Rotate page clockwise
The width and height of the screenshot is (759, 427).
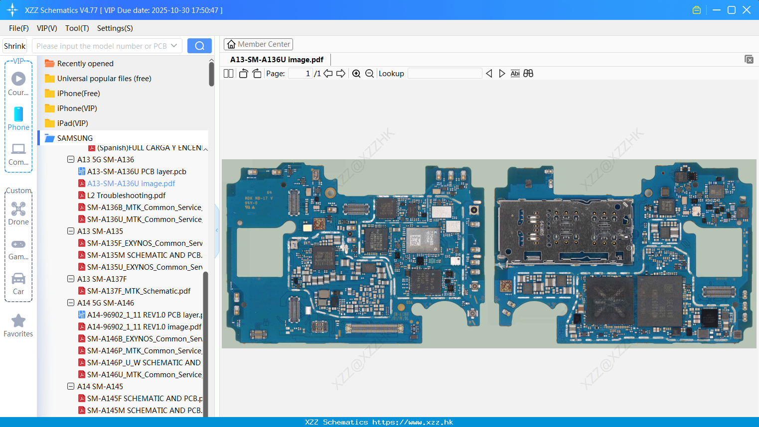point(257,74)
